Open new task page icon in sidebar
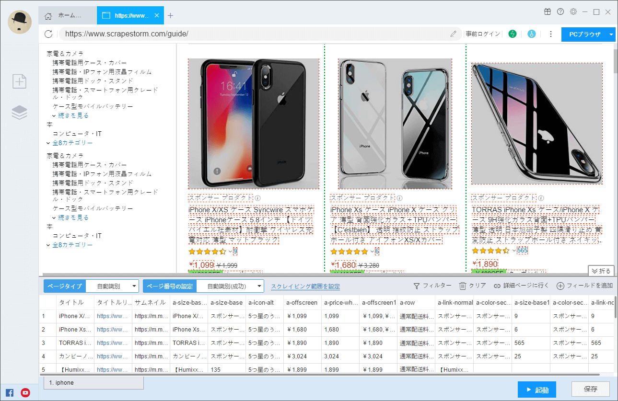Viewport: 618px width, 401px height. [20, 81]
